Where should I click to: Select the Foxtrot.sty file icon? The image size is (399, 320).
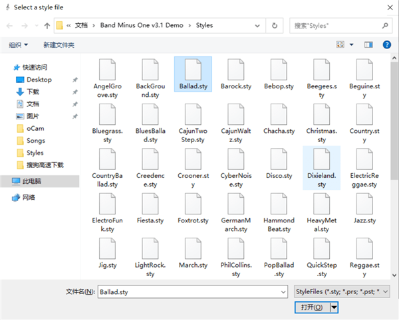pyautogui.click(x=193, y=204)
